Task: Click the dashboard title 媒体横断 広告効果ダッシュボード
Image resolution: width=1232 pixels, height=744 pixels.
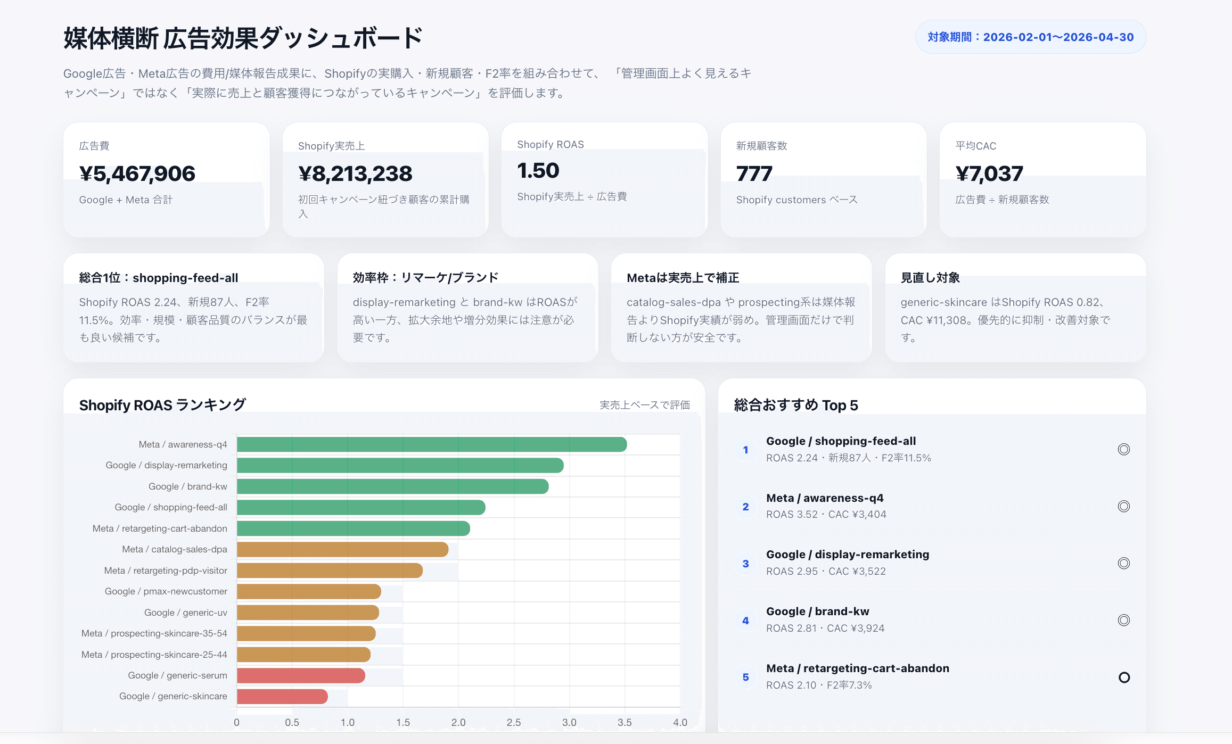Action: pos(243,38)
